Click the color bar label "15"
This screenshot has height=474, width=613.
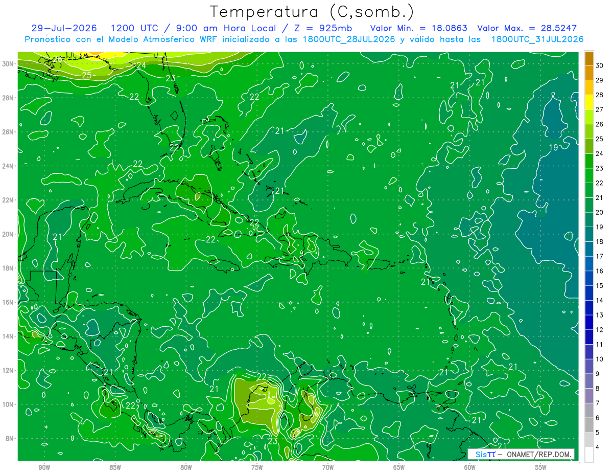600,285
